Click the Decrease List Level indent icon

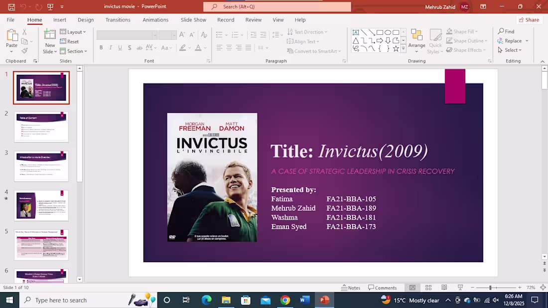254,34
